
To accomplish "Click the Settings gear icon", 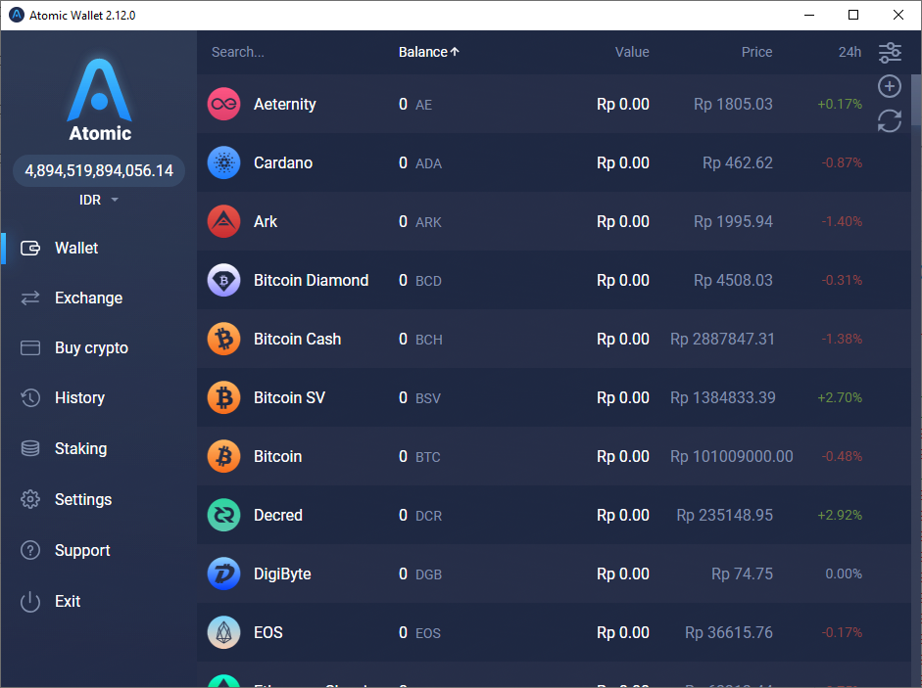I will [30, 499].
